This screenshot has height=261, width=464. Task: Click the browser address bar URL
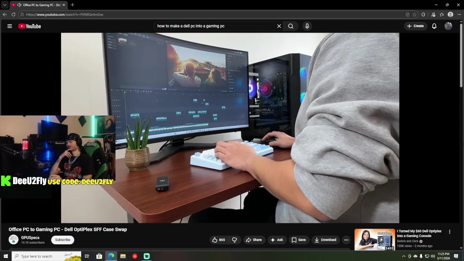(65, 14)
